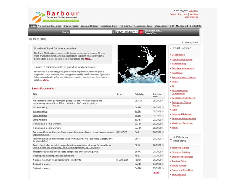Open the Noise and Nuisance link

pyautogui.click(x=182, y=114)
